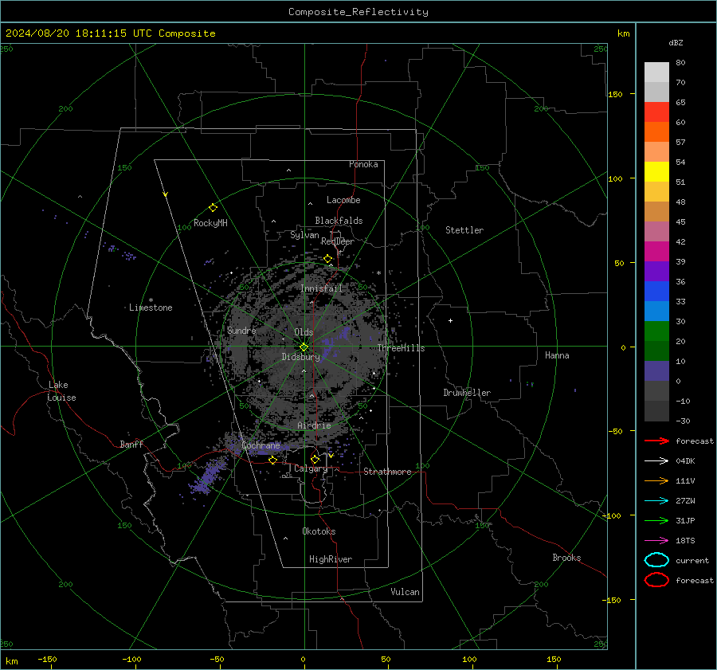Screen dimensions: 717x670
Task: Pick the red 60 dBZ legend swatch
Action: [x=656, y=112]
